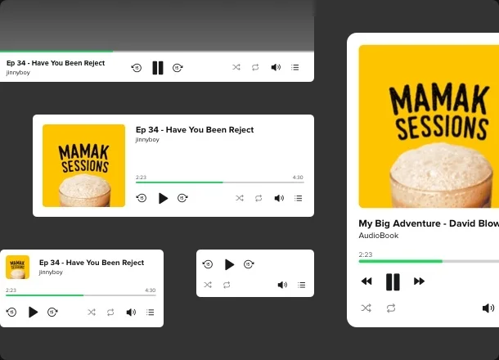The height and width of the screenshot is (360, 499).
Task: Pause playback in the top bar player
Action: point(158,68)
